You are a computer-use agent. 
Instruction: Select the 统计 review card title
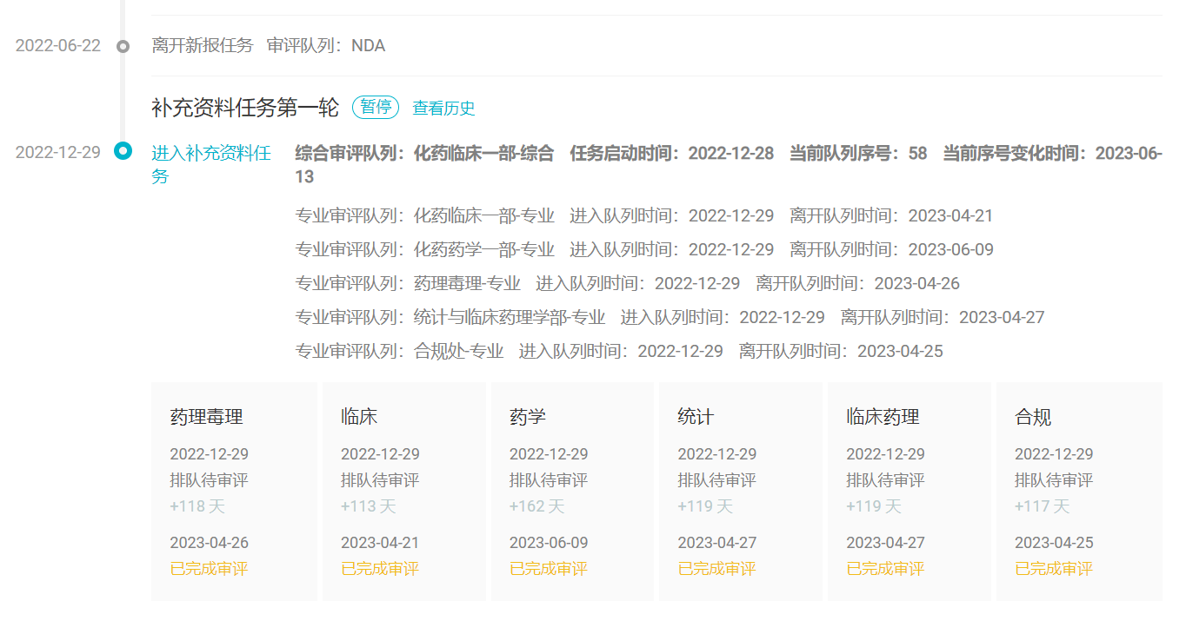696,417
